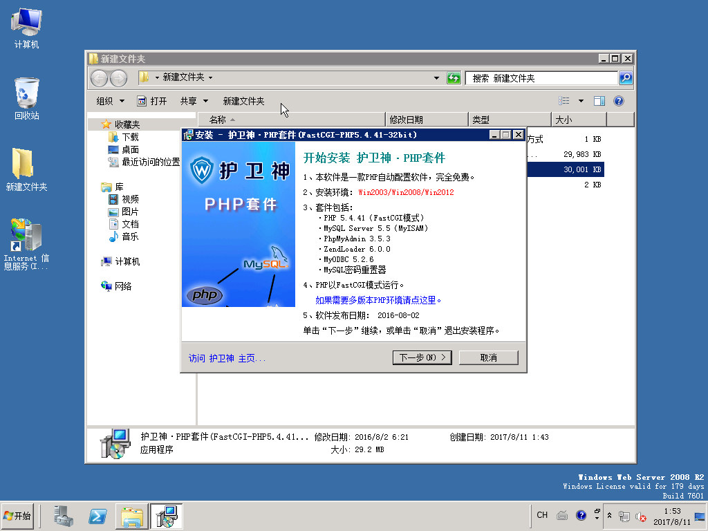Open Explorer help with the question mark icon
The height and width of the screenshot is (531, 708).
coord(619,101)
